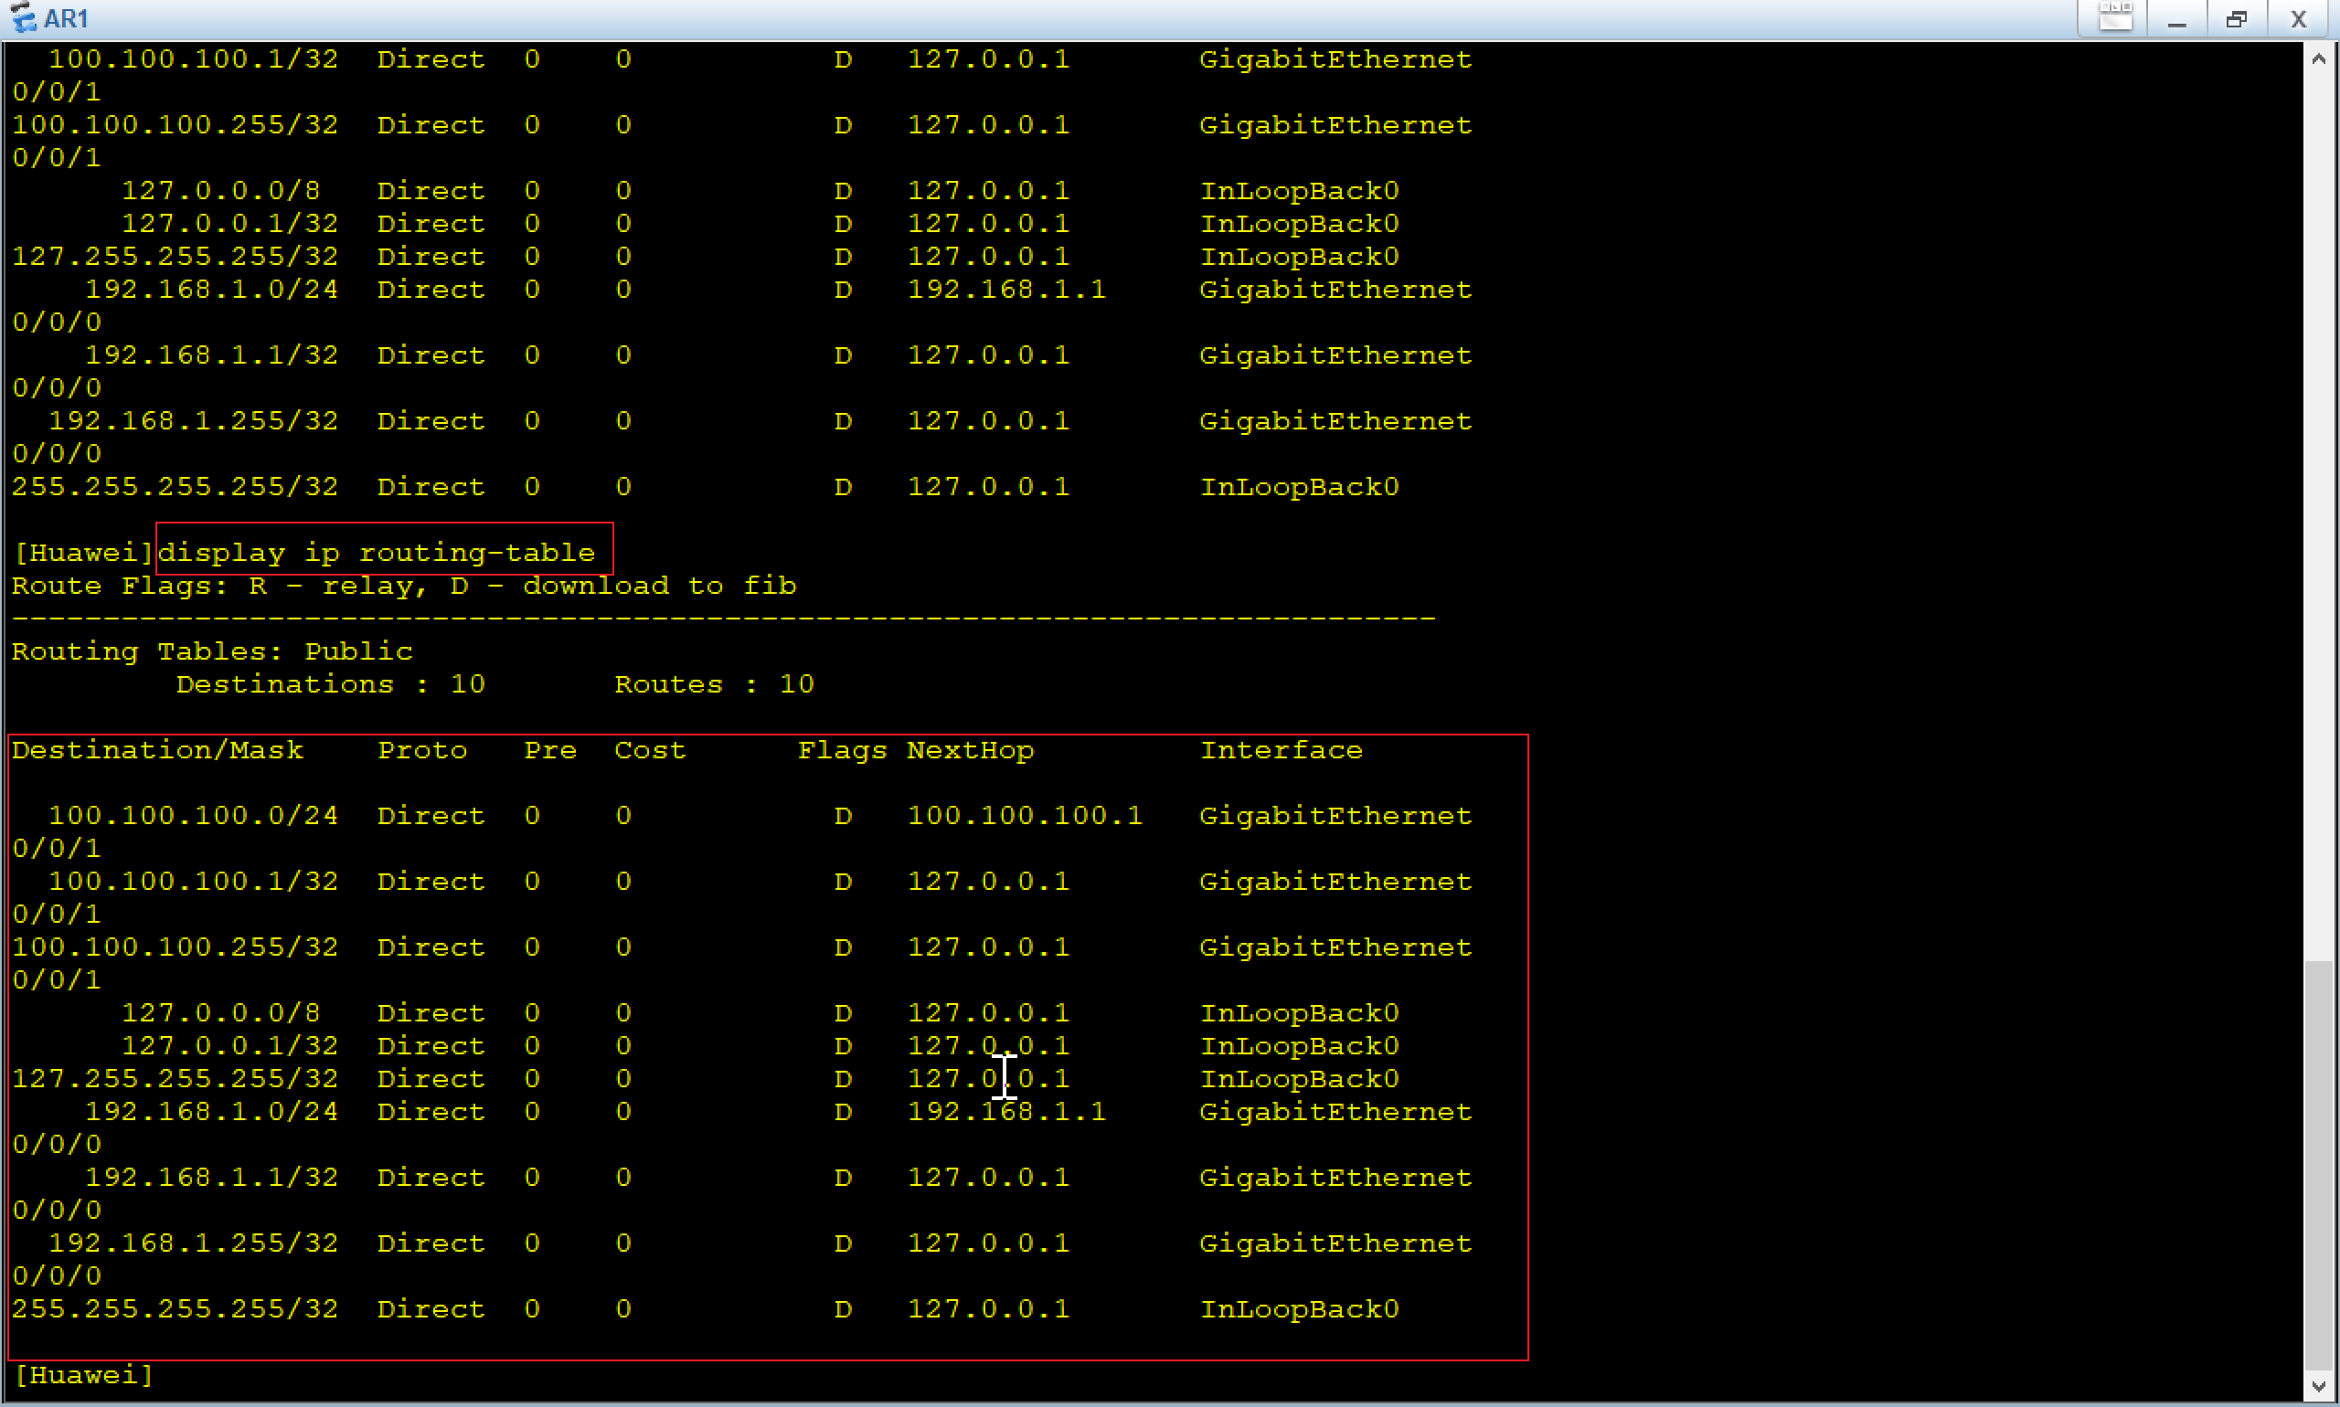The width and height of the screenshot is (2340, 1407).
Task: Click the "display ip routing-table" command text
Action: click(x=377, y=552)
